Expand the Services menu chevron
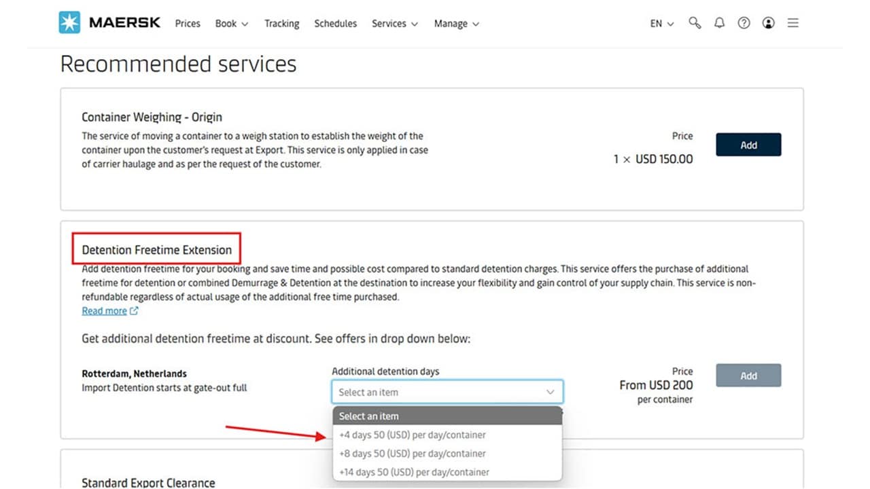 point(413,23)
